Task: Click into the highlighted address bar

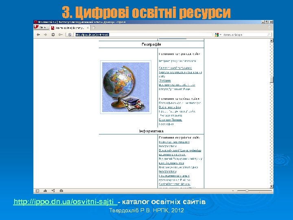Action: [143, 35]
